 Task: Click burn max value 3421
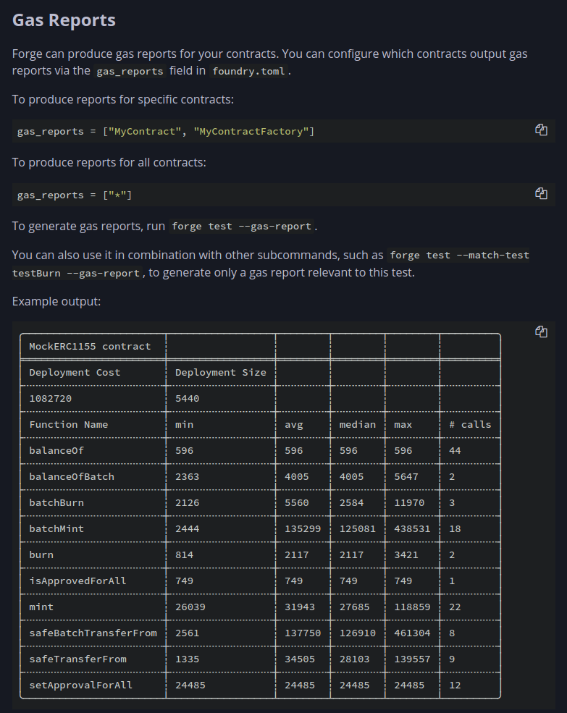[x=406, y=554]
